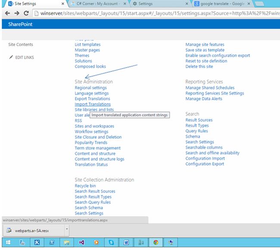Open Configuration Export
Image resolution: width=280 pixels, height=251 pixels.
pos(205,164)
